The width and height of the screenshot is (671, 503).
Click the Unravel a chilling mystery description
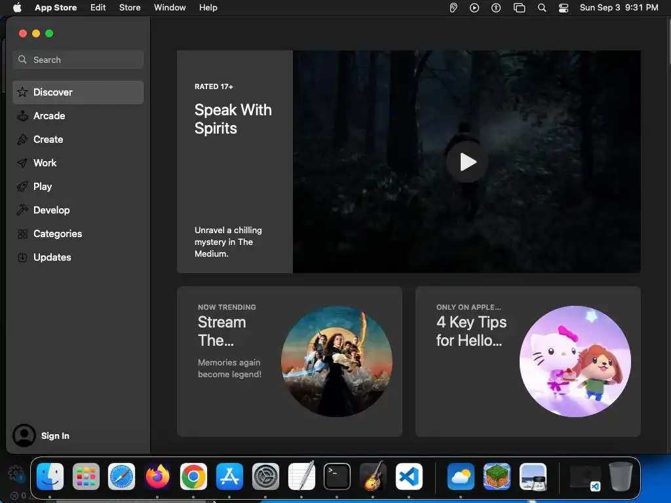228,242
